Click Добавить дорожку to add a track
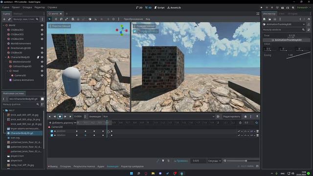Viewport: 313px width, 176px height. pyautogui.click(x=61, y=123)
